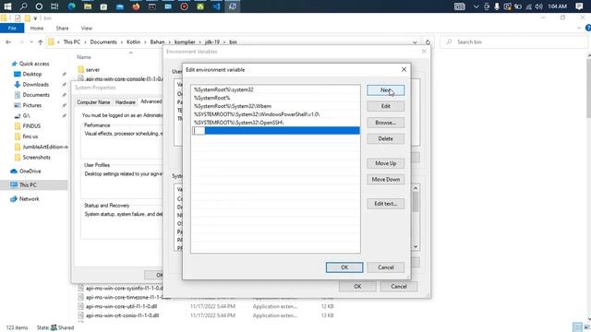Click the 1:04 AM clock
591x332 pixels.
pos(558,6)
